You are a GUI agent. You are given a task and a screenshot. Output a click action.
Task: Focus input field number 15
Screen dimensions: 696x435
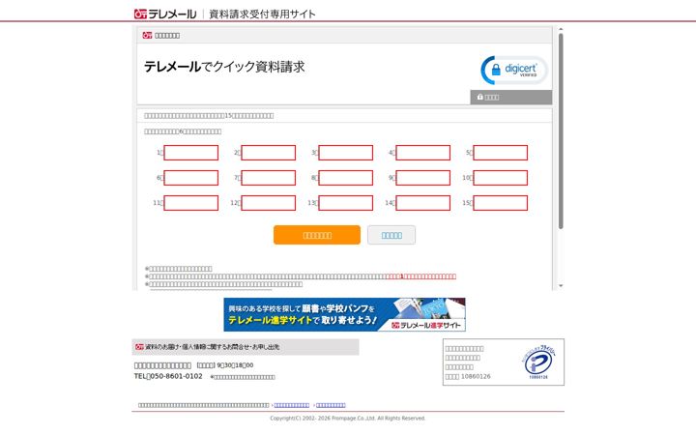501,203
